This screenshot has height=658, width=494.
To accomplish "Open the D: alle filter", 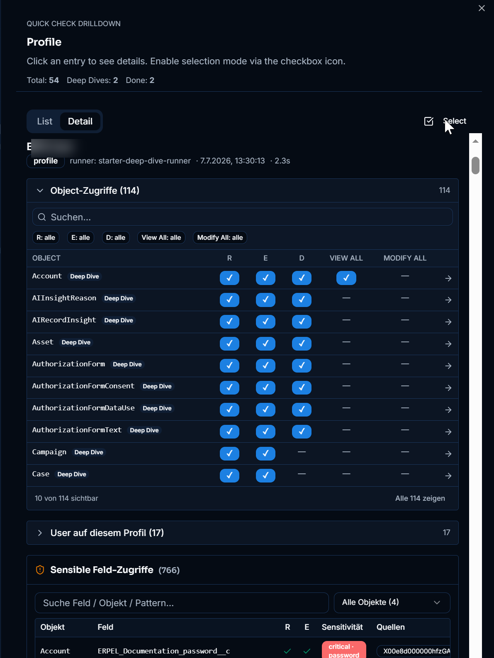I will (116, 238).
